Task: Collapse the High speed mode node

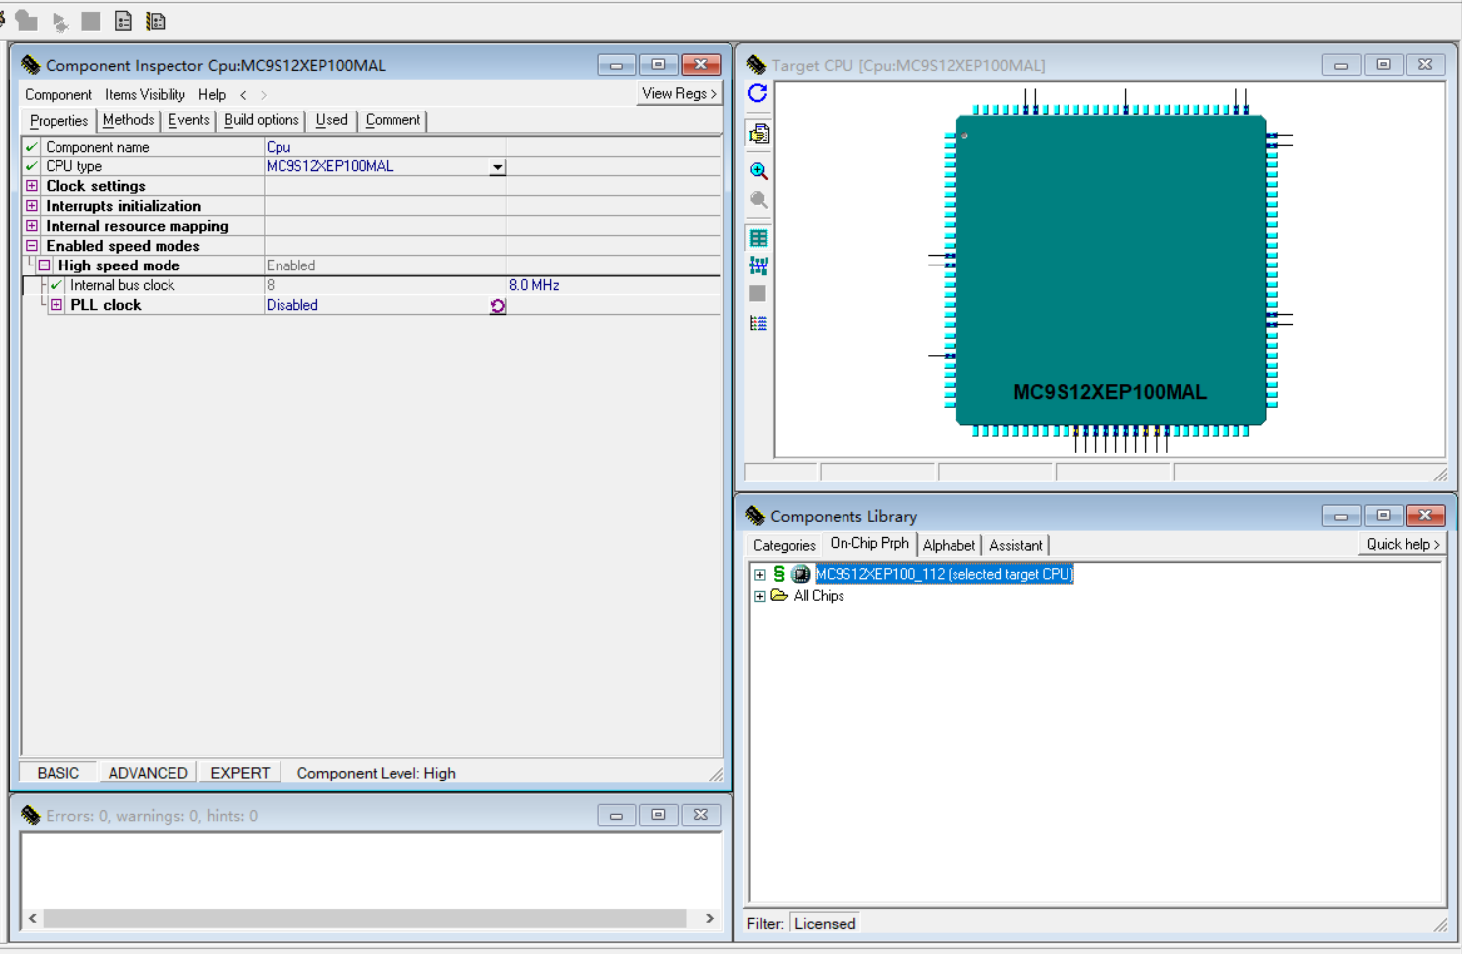Action: (x=44, y=265)
